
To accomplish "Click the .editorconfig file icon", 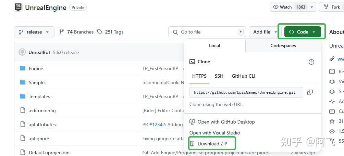I will tap(23, 110).
